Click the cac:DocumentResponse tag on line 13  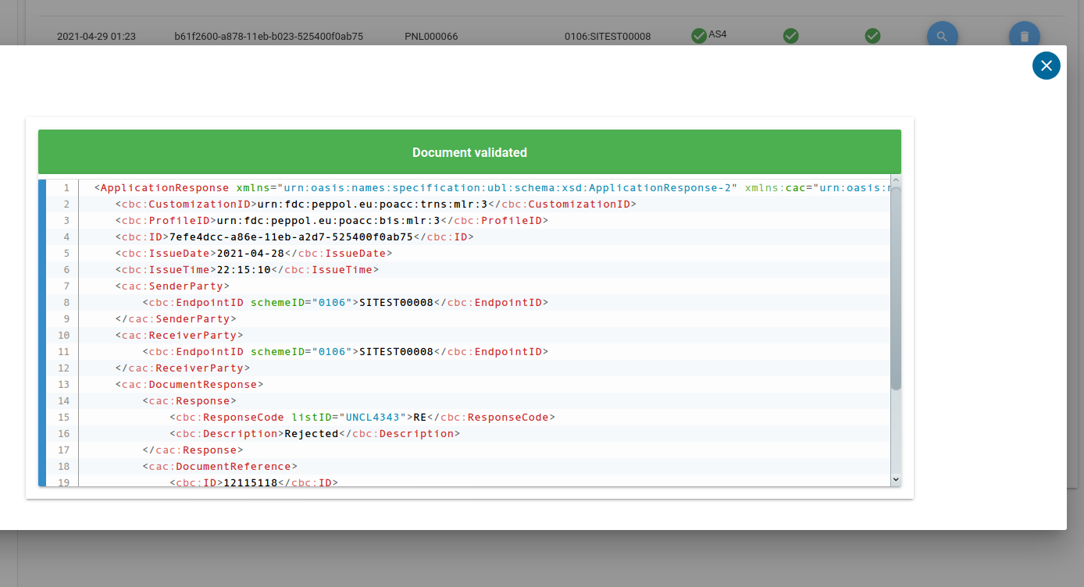coord(189,385)
